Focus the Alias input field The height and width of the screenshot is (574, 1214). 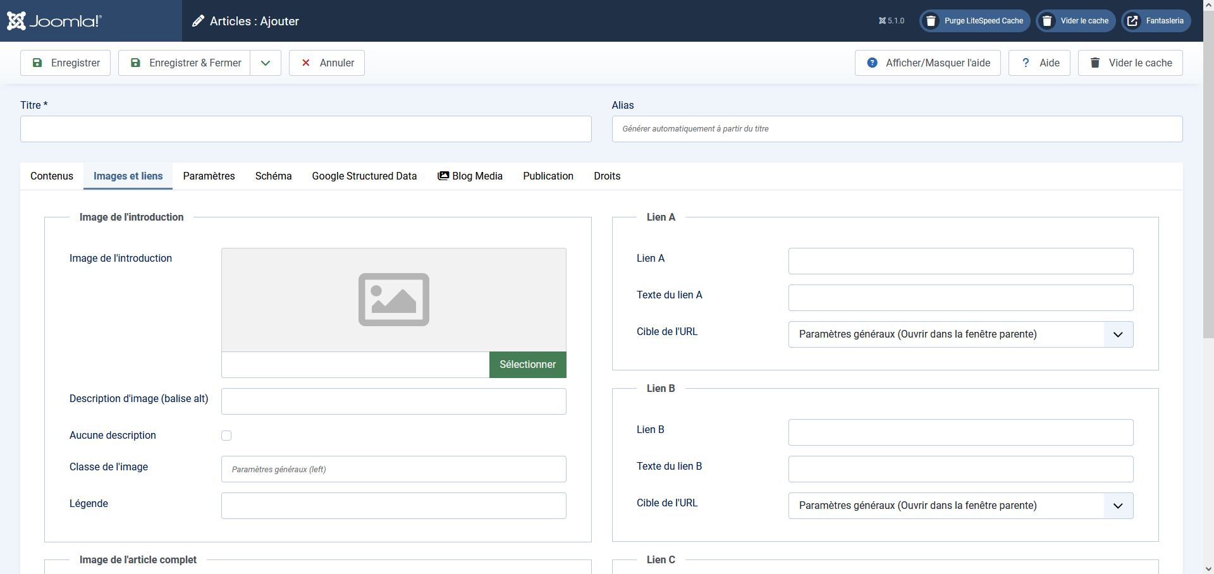click(x=897, y=129)
